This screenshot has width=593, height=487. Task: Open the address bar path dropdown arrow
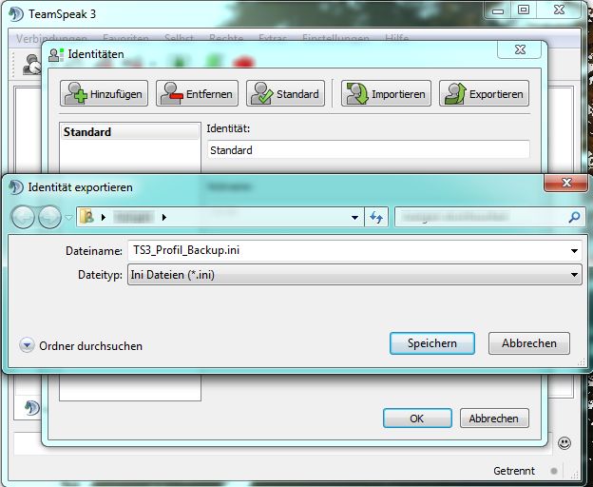click(x=354, y=217)
